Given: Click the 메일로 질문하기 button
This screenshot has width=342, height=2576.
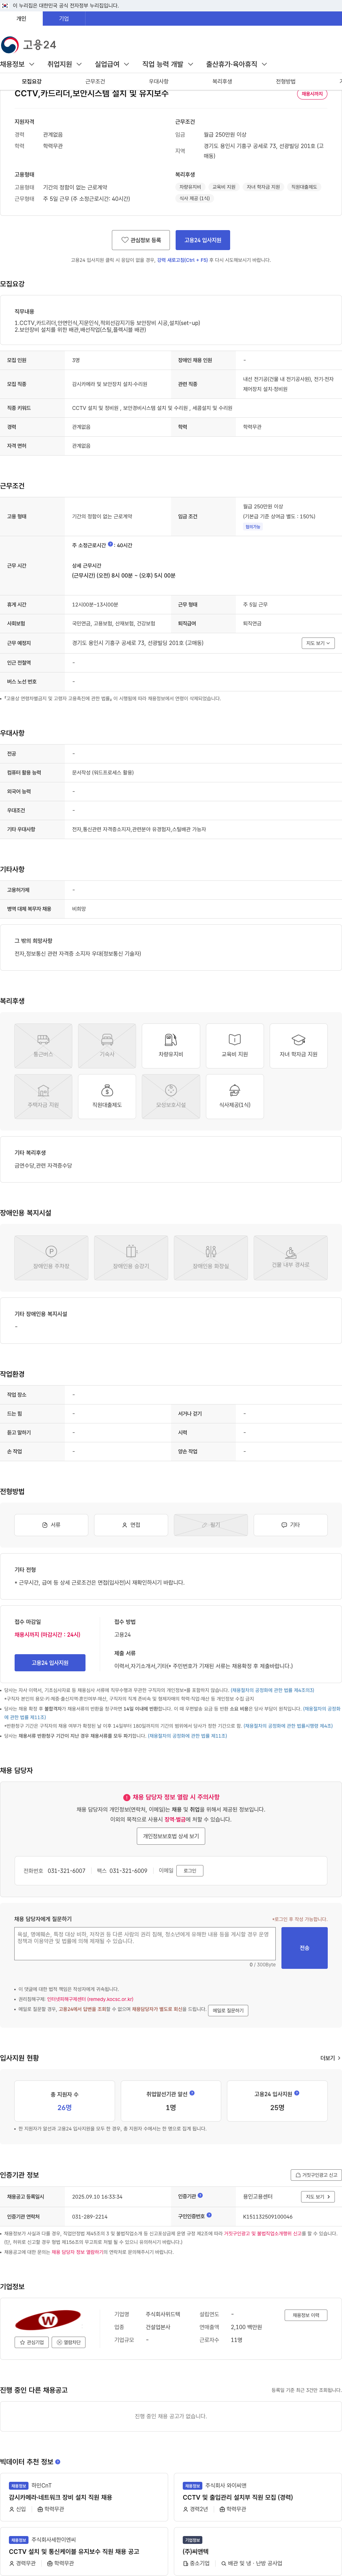Looking at the screenshot, I should 228,2011.
